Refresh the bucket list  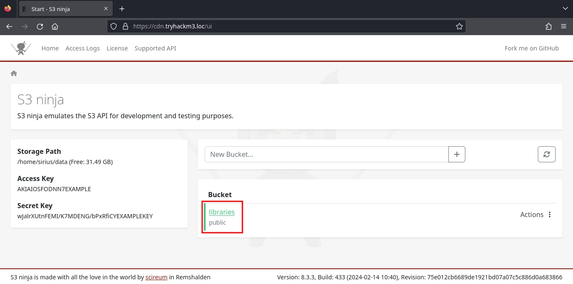click(546, 154)
